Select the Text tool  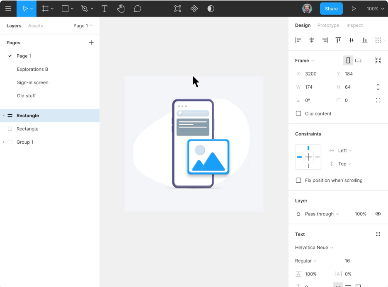point(104,8)
